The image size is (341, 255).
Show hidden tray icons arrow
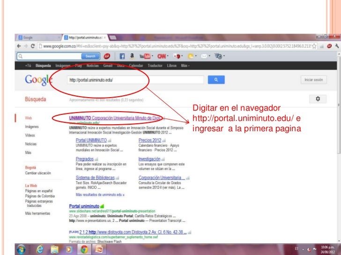(x=303, y=249)
